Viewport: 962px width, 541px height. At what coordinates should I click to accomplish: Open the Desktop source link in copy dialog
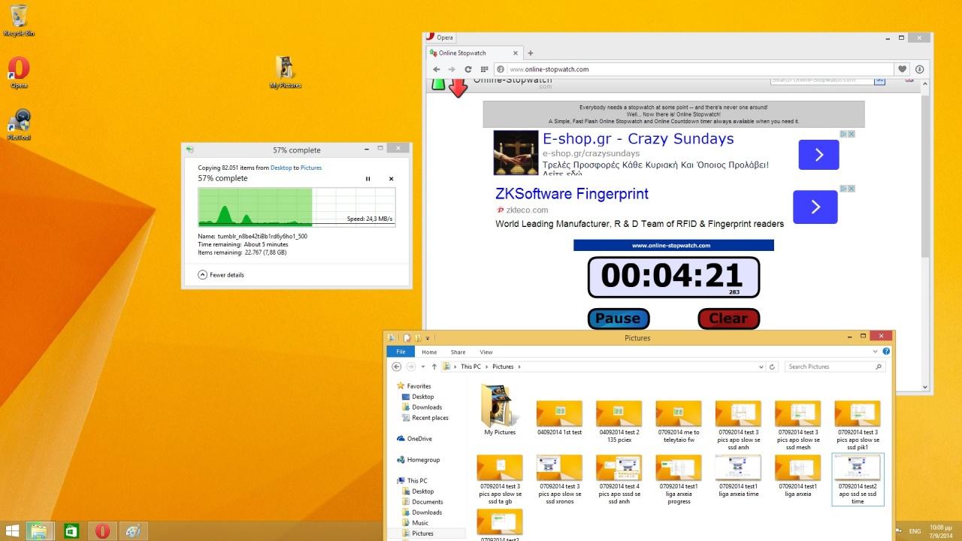tap(281, 168)
